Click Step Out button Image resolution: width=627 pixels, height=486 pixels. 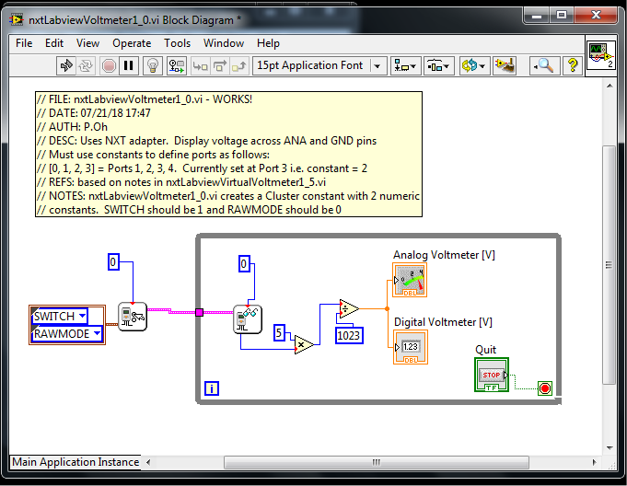click(x=239, y=65)
